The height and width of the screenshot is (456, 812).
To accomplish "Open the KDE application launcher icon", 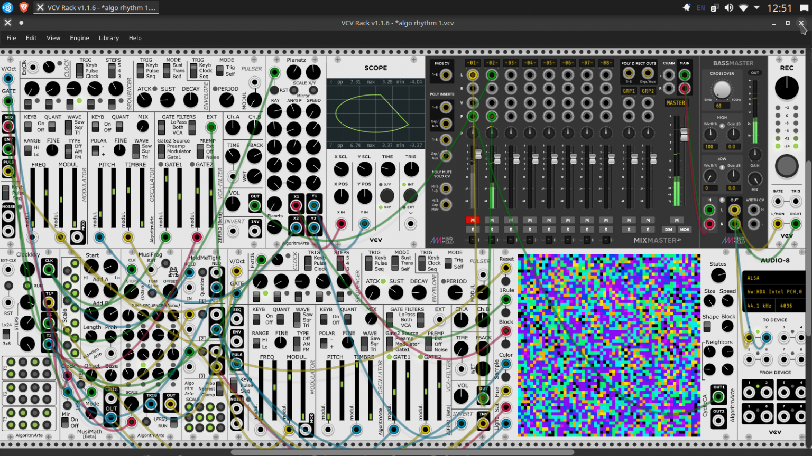I will pos(7,7).
